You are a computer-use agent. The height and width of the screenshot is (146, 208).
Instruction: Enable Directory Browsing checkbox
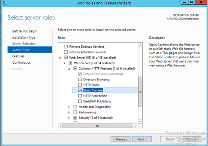point(80,80)
